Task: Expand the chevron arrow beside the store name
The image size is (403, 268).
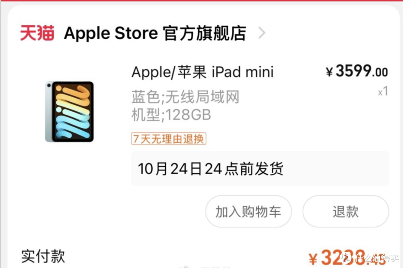Action: point(262,33)
